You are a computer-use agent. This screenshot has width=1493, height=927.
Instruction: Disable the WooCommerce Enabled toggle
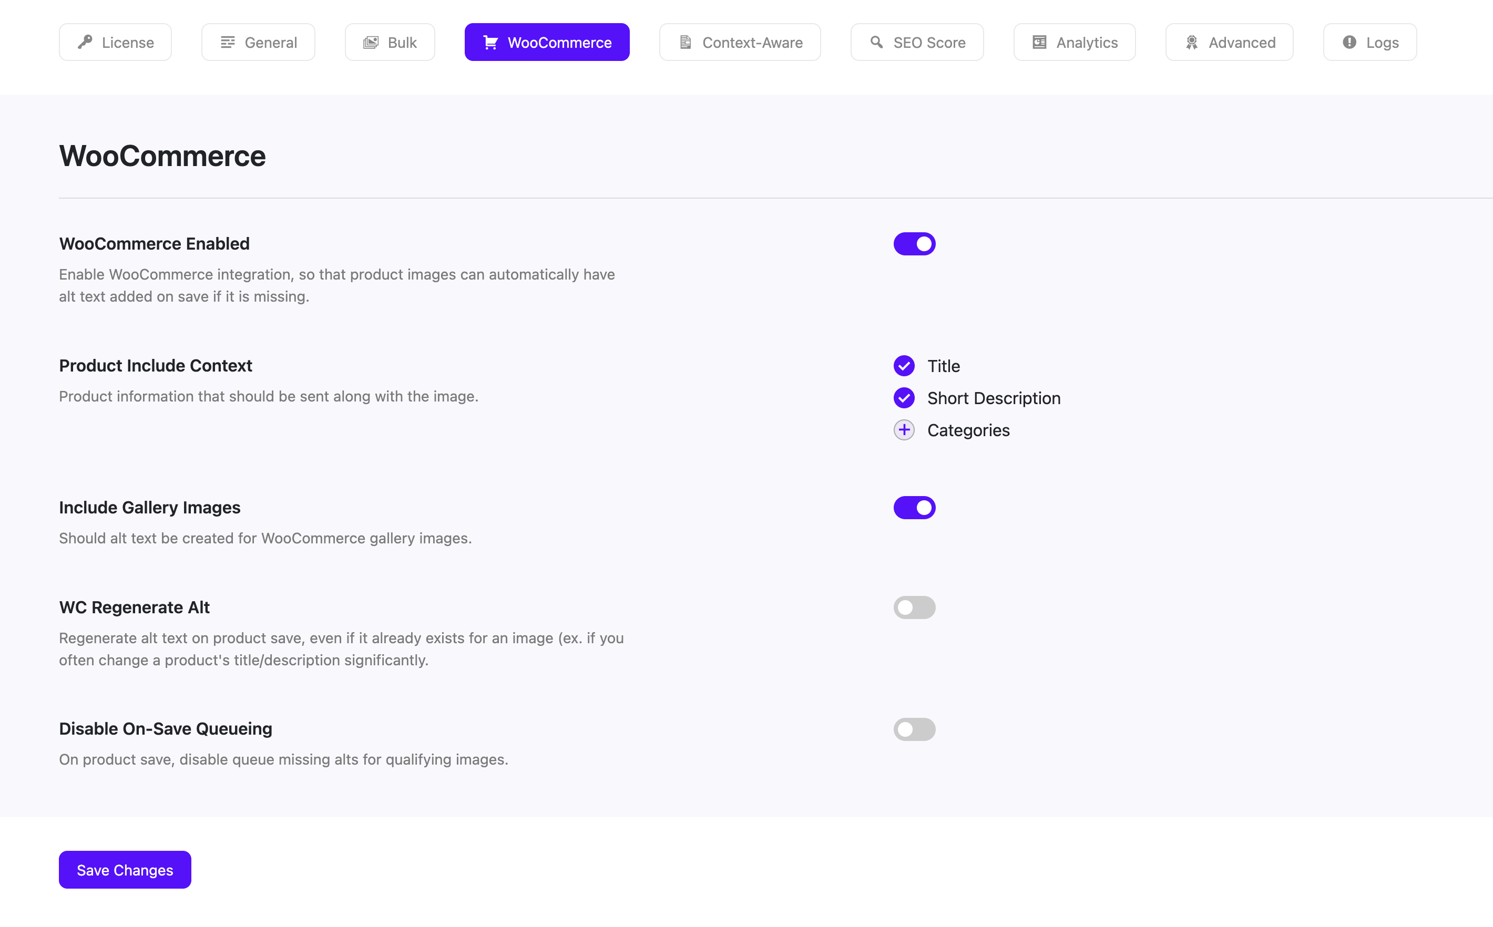pyautogui.click(x=914, y=243)
